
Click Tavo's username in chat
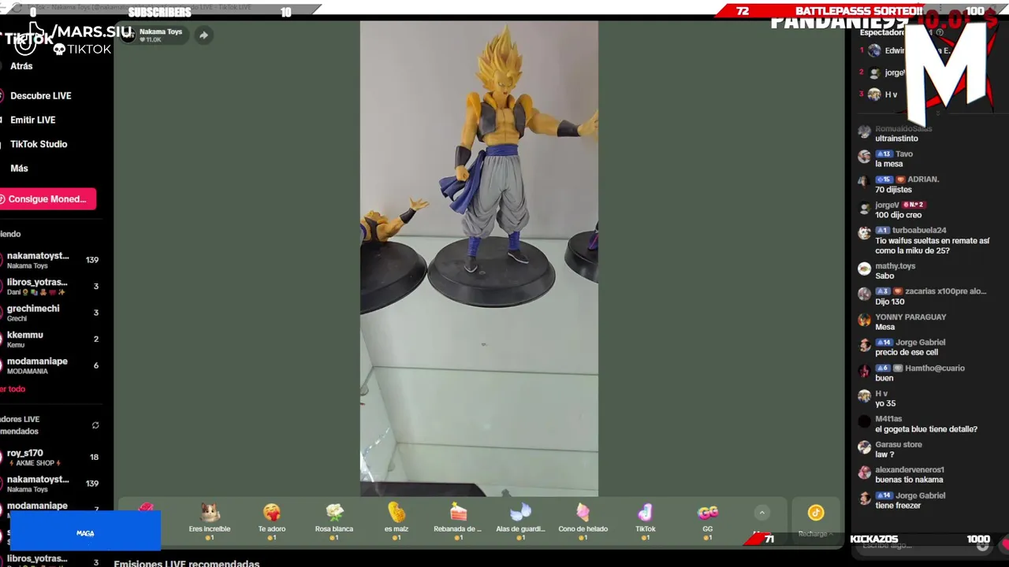click(904, 154)
